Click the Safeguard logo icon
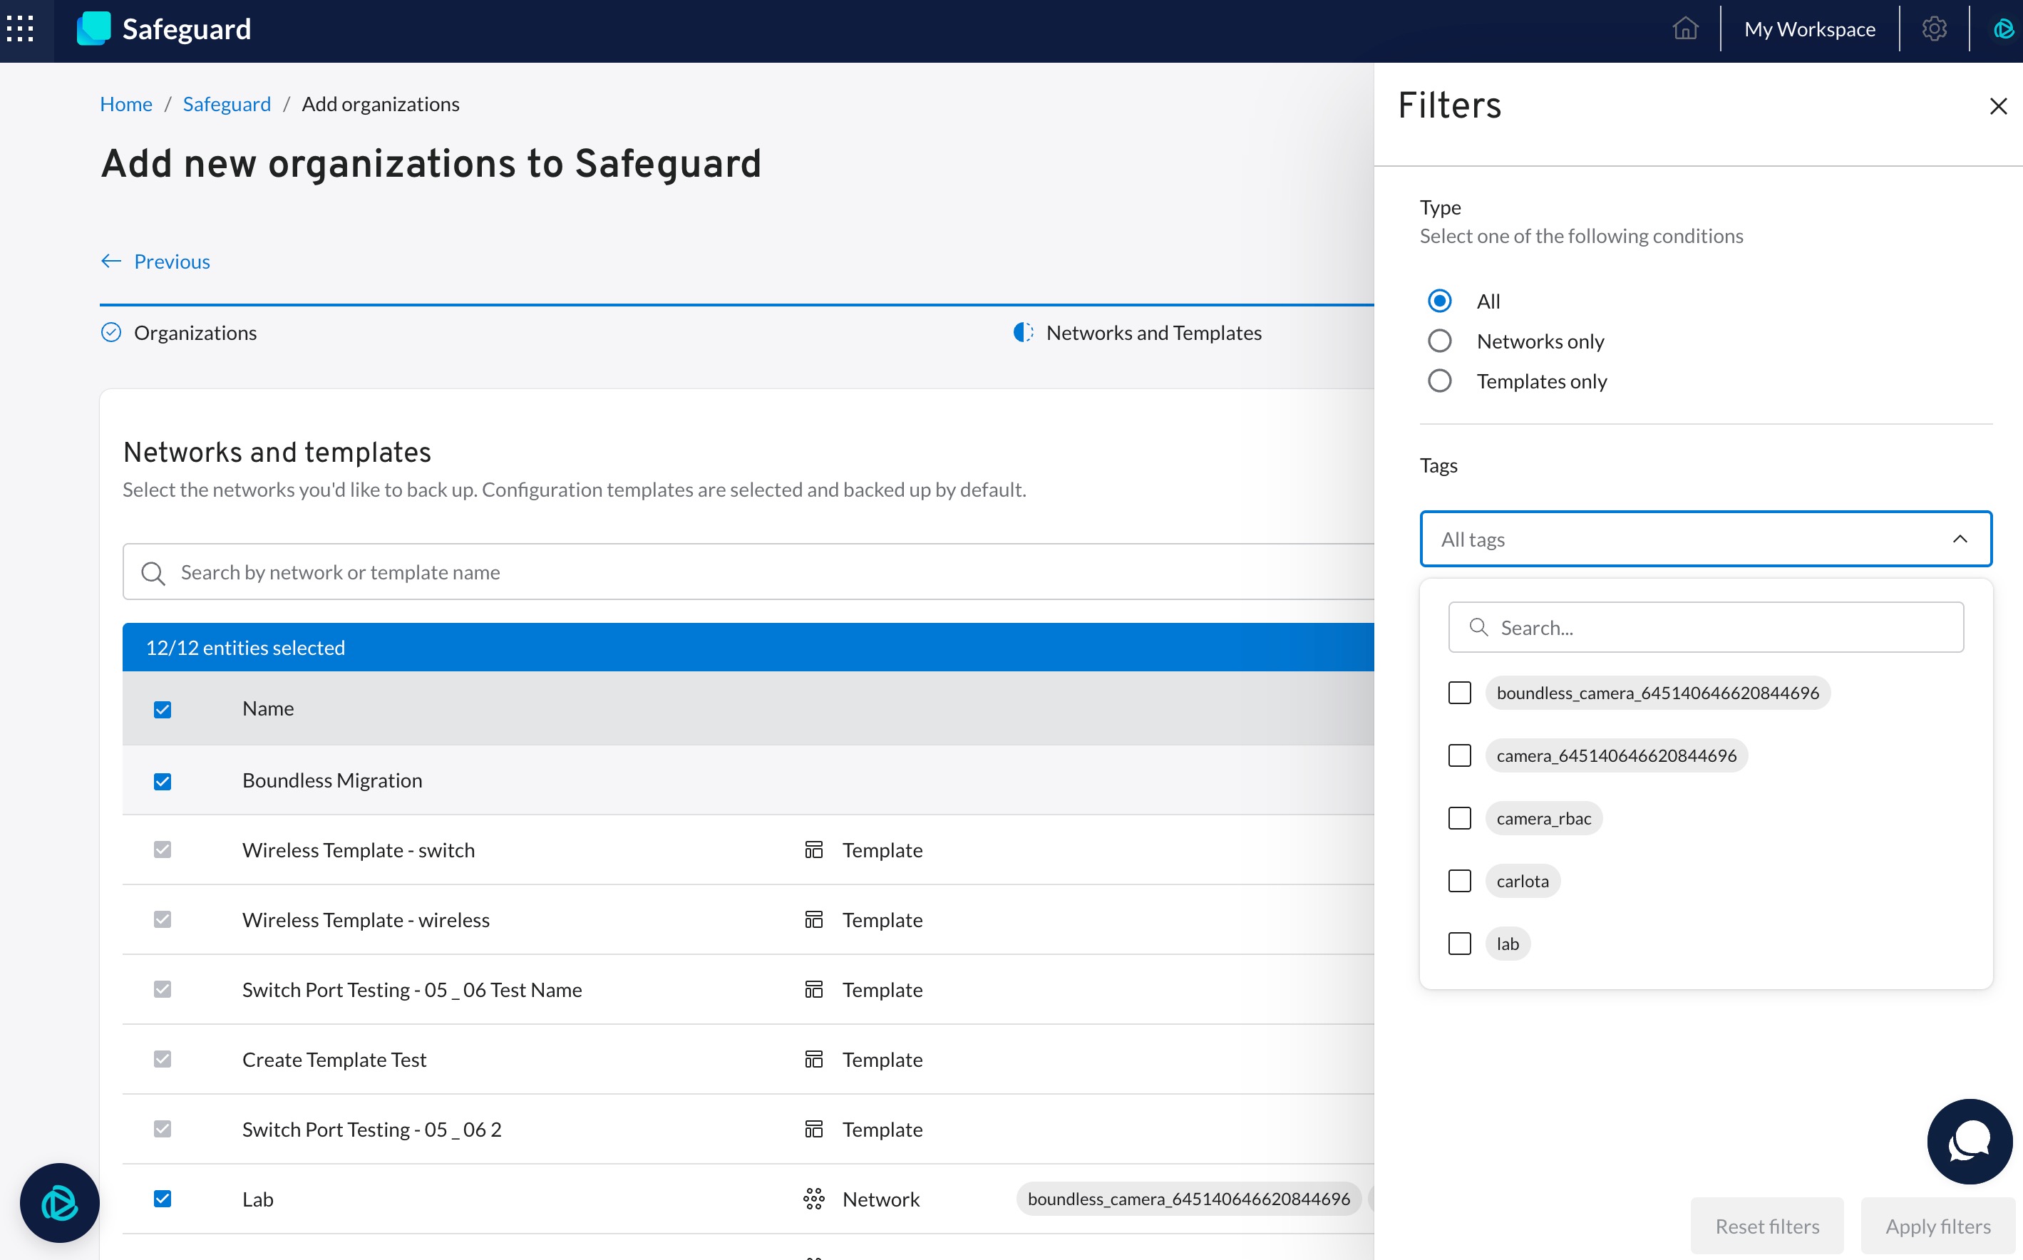The width and height of the screenshot is (2023, 1260). point(93,29)
